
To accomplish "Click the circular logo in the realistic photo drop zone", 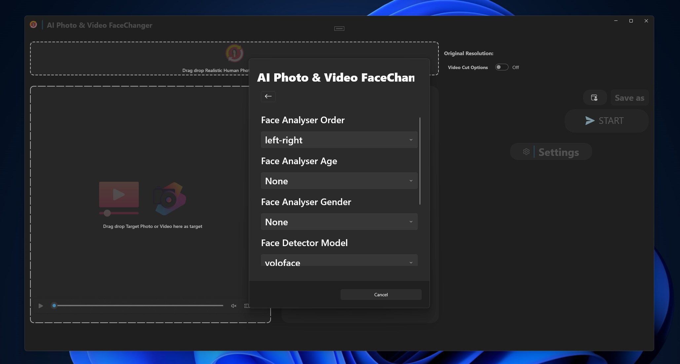I will click(234, 53).
